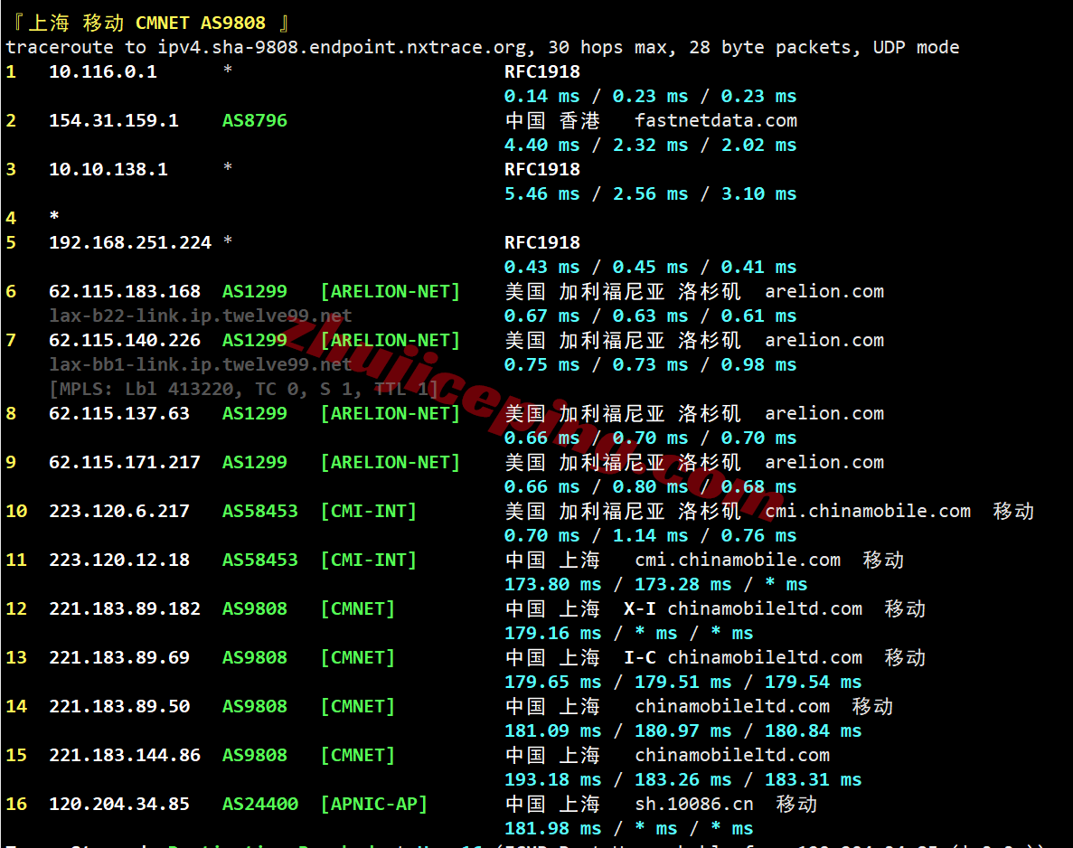This screenshot has width=1073, height=848.
Task: Click IP address 221.183.89.69
Action: [119, 658]
